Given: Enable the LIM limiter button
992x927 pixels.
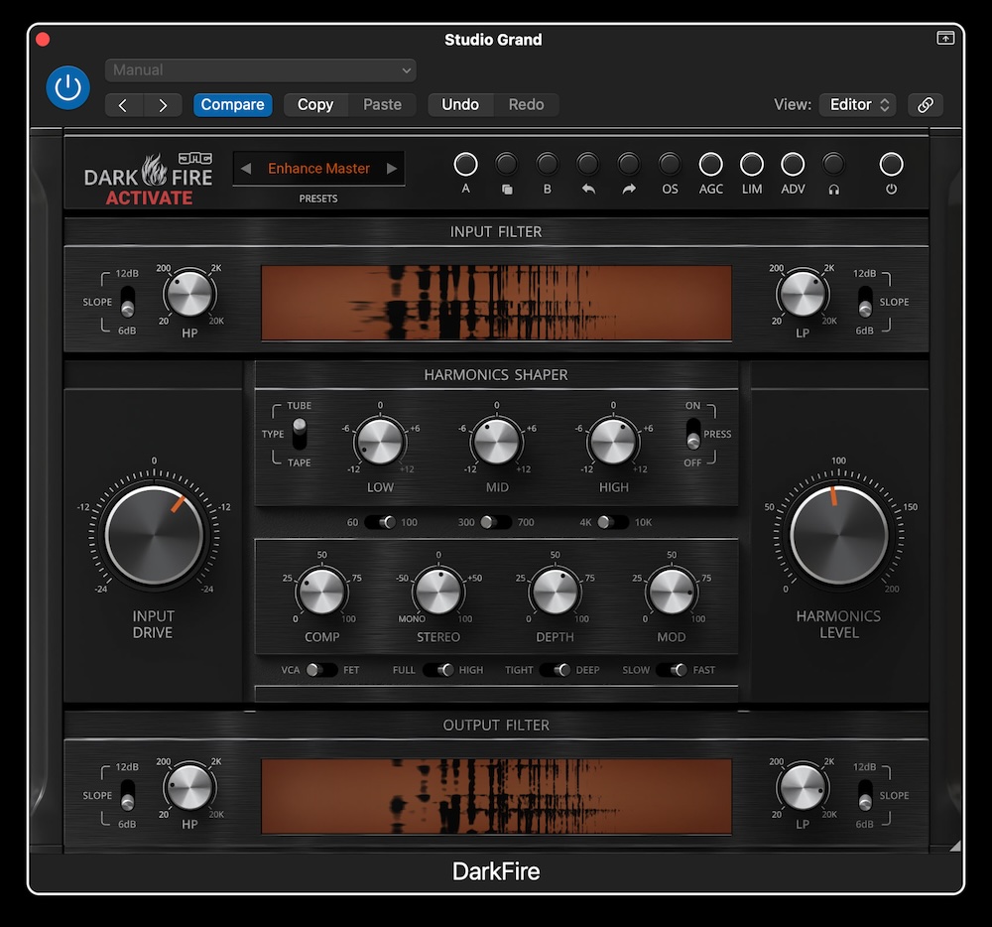Looking at the screenshot, I should pos(751,166).
